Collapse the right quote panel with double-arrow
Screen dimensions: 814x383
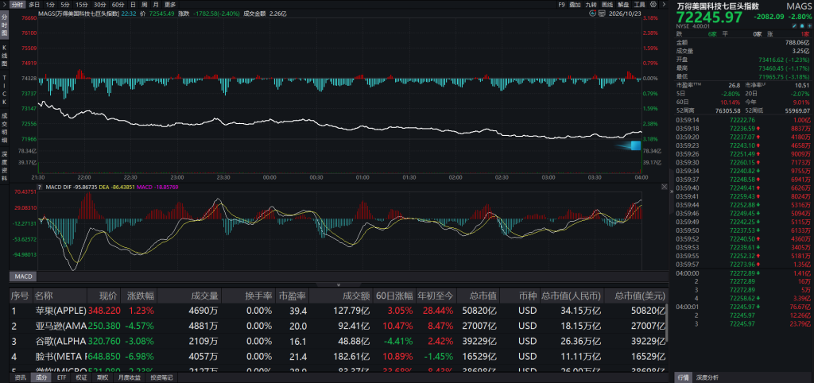671,191
